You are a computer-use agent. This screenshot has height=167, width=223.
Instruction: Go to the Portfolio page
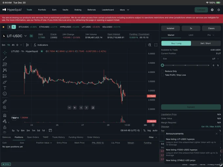pyautogui.click(x=42, y=10)
